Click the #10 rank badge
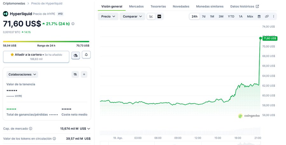 coord(60,14)
